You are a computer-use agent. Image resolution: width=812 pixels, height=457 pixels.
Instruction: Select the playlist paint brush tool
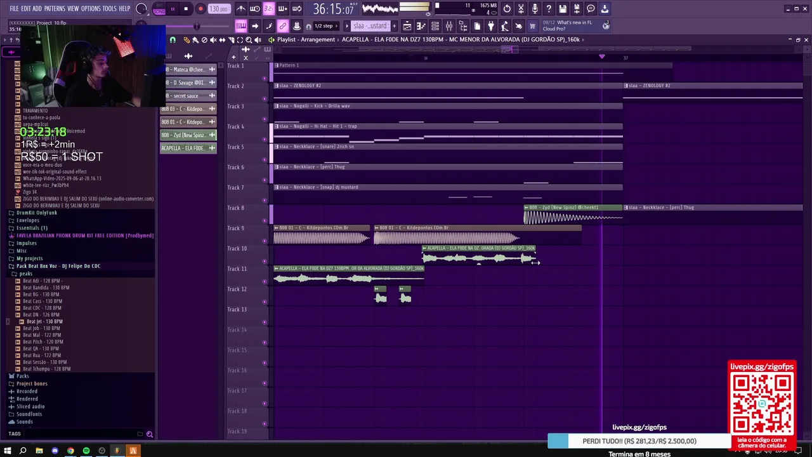[195, 40]
